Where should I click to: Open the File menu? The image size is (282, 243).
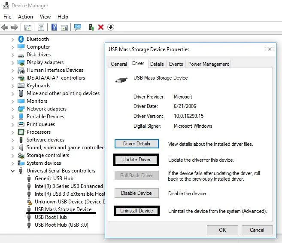pyautogui.click(x=7, y=17)
